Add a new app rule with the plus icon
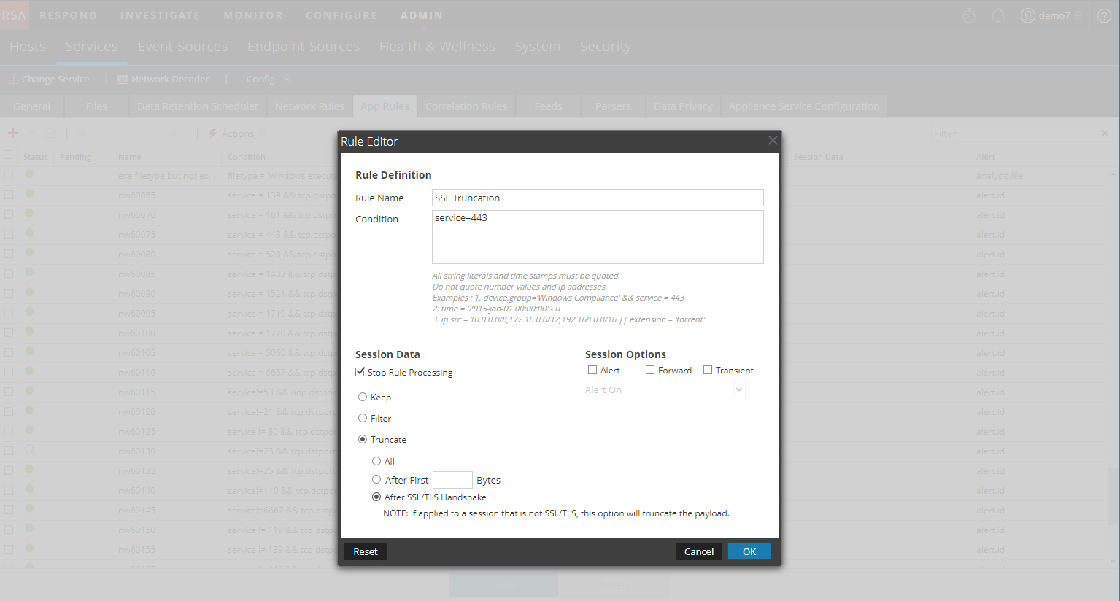 tap(12, 133)
